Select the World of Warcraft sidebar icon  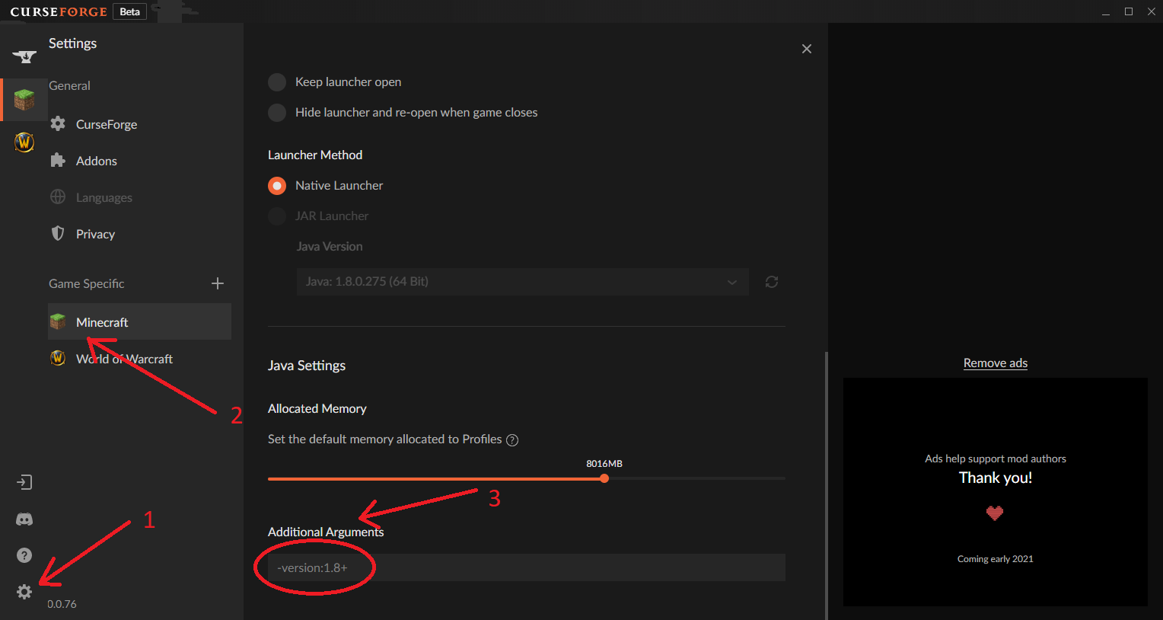[24, 142]
